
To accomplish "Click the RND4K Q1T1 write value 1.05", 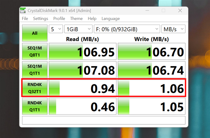I will point(152,106).
